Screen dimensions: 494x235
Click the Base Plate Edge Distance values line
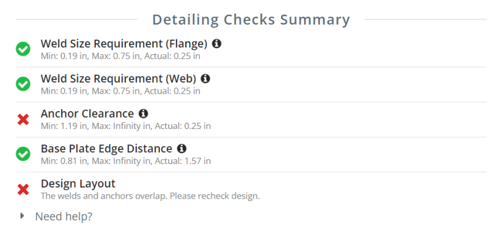[x=126, y=161]
